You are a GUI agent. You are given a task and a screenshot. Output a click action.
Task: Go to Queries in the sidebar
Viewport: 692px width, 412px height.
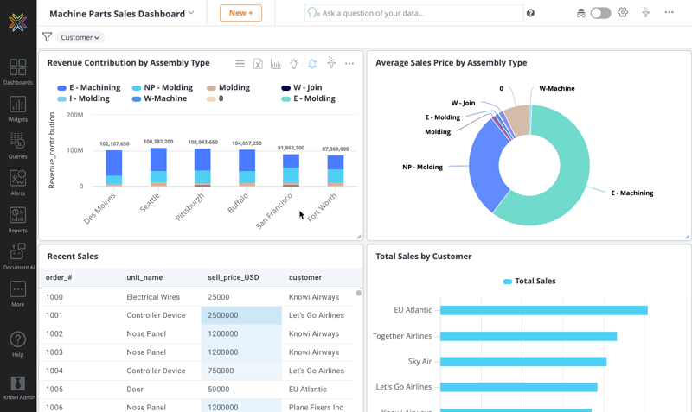tap(17, 145)
